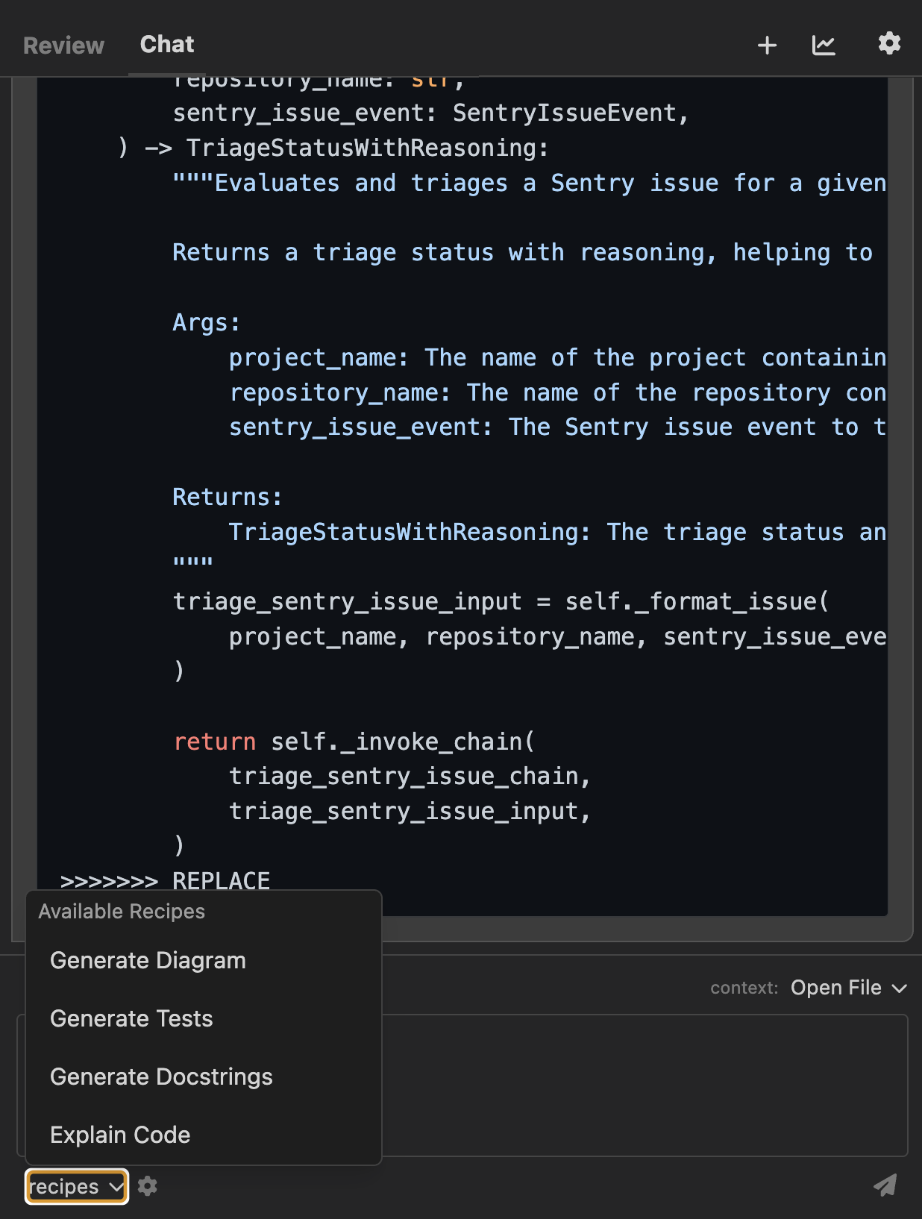Open the usage chart icon

pos(824,46)
